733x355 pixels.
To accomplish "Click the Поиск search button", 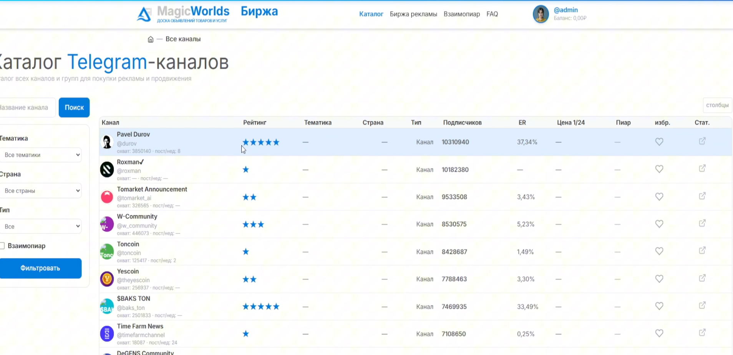I will 74,107.
